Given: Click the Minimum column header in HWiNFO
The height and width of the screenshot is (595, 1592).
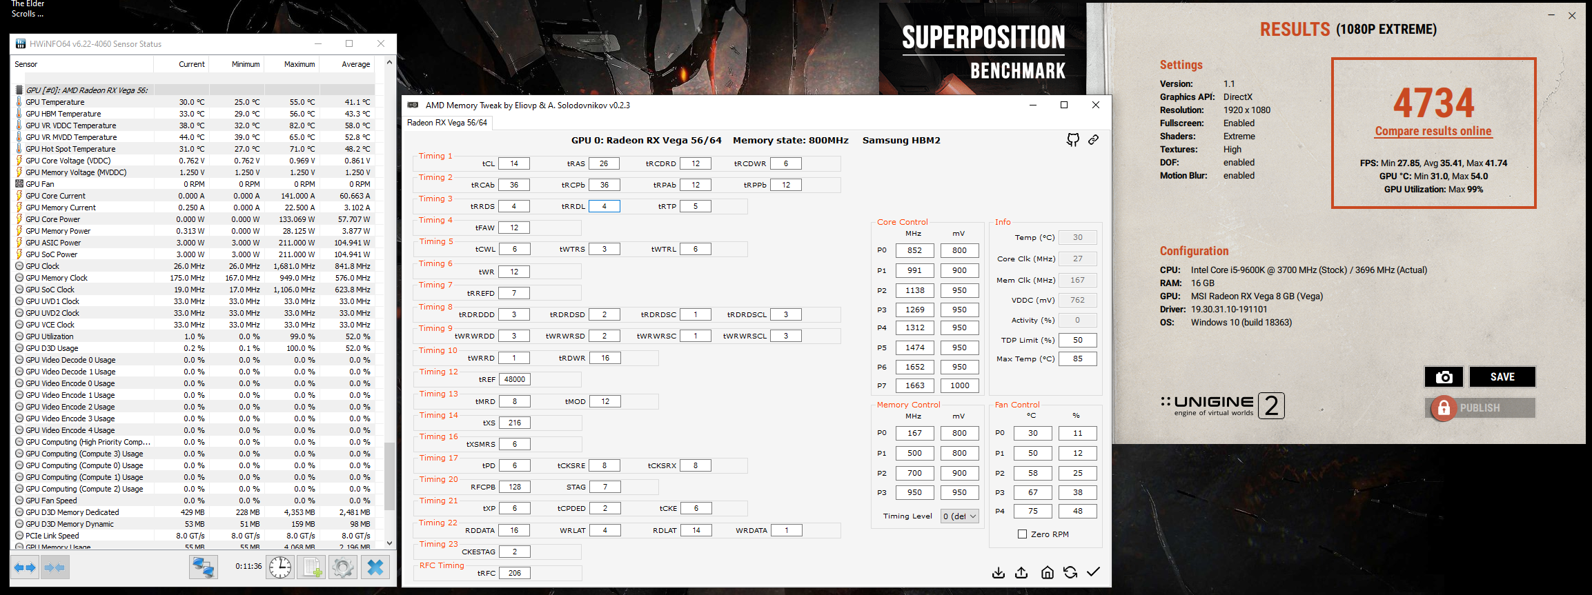Looking at the screenshot, I should coord(236,64).
